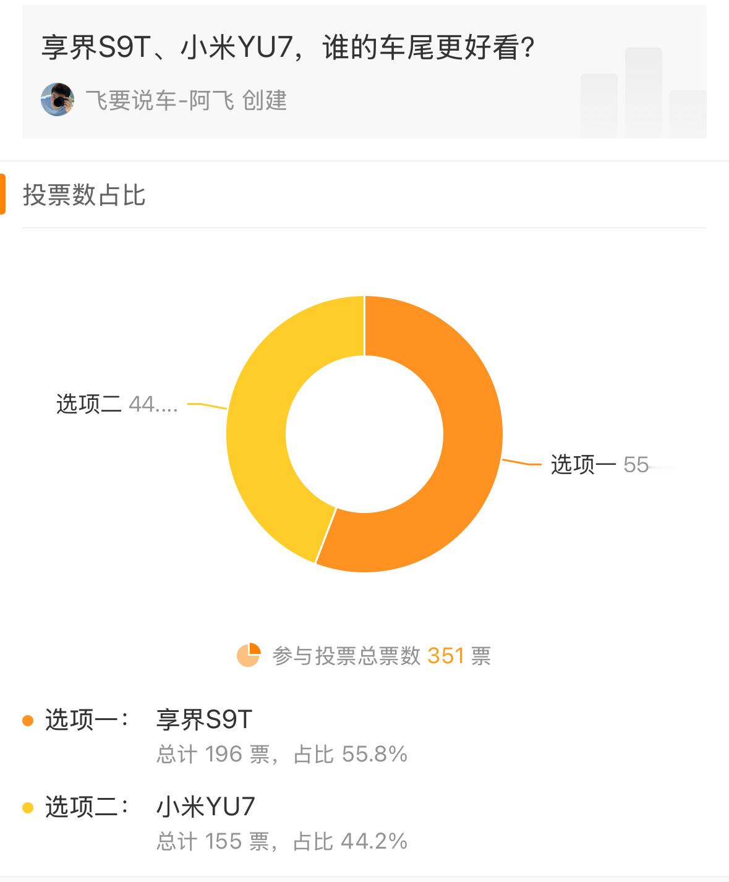Tap the 总计 196 票 result line
729x882 pixels.
[x=282, y=754]
